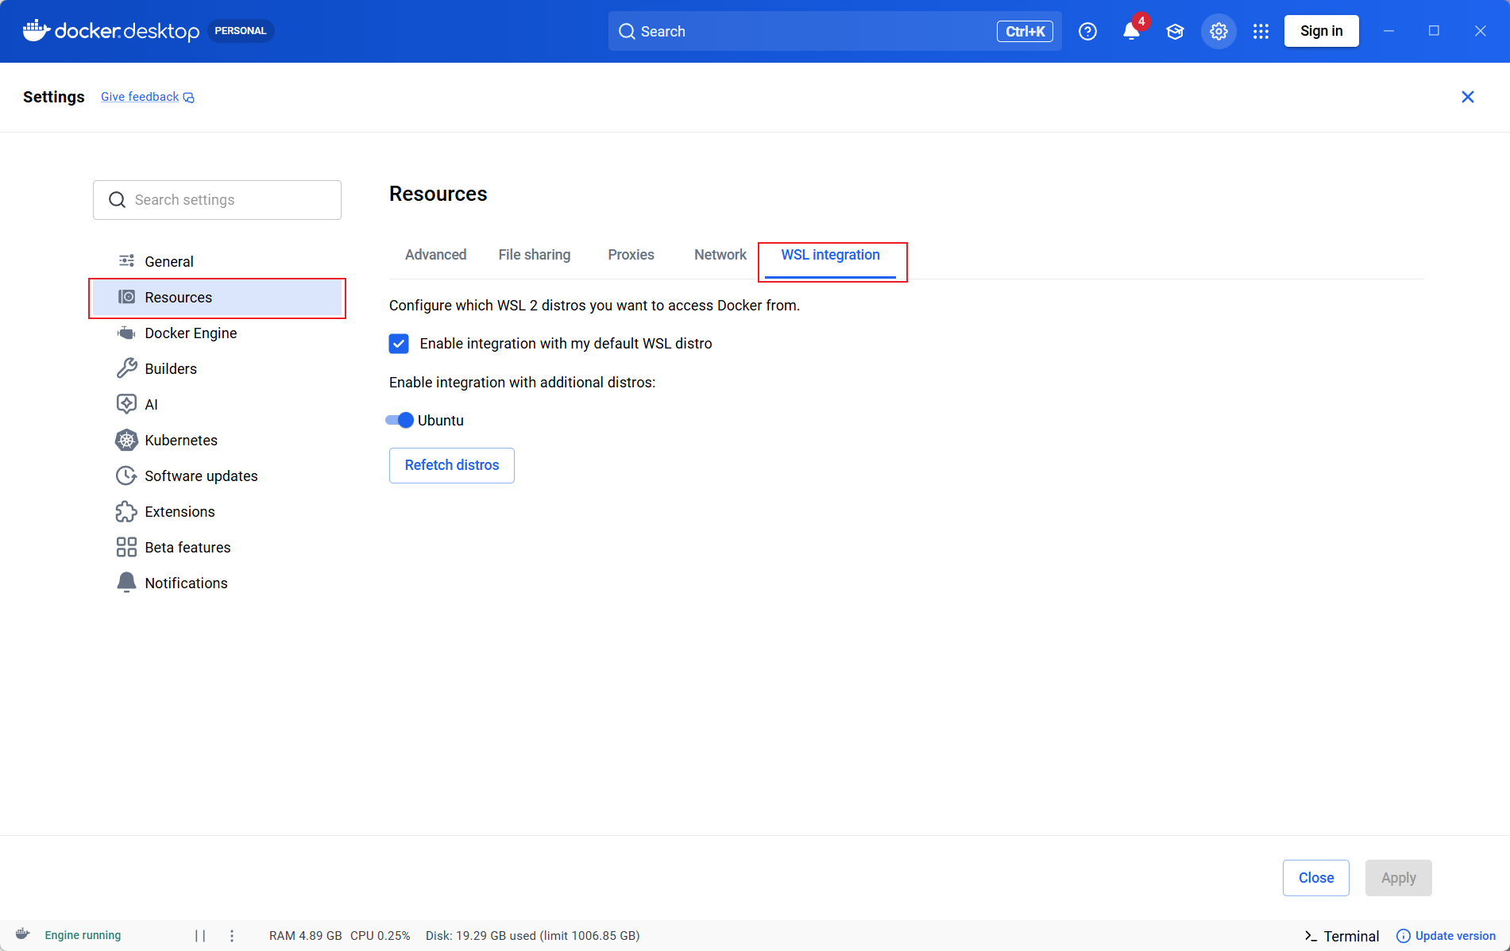Click the search magnifier icon in top bar
The width and height of the screenshot is (1510, 951).
pos(627,31)
